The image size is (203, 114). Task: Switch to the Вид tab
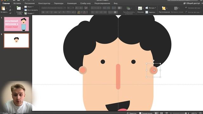pos(115,3)
